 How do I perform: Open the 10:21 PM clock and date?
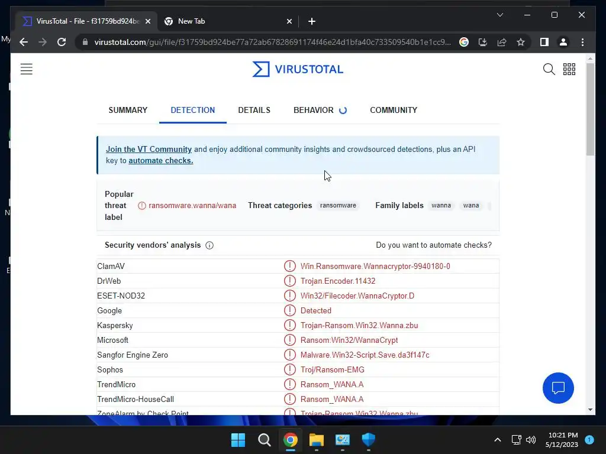(x=563, y=440)
